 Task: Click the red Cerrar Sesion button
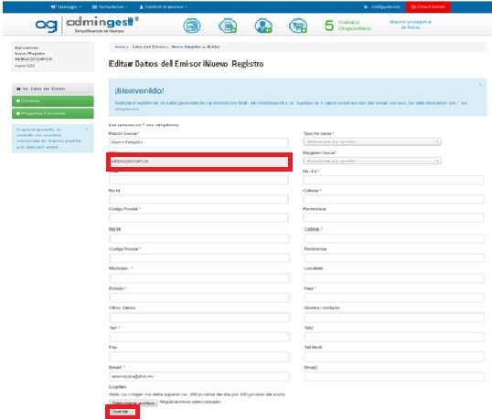(428, 7)
